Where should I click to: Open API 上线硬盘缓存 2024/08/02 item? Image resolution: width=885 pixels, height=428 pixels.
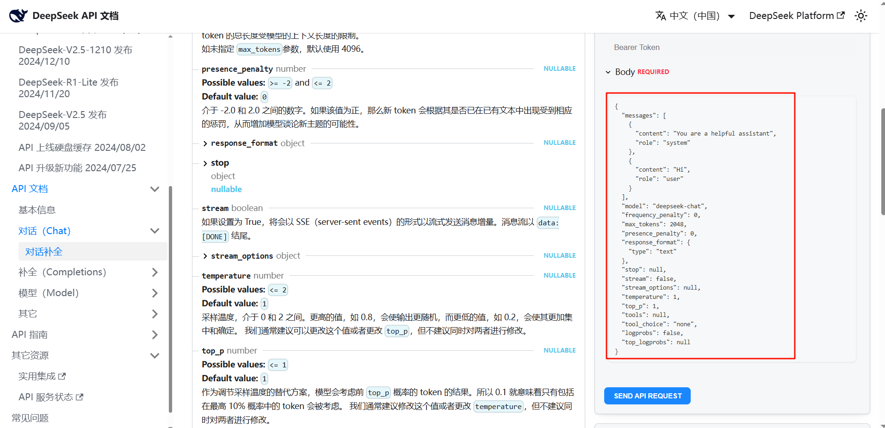coord(82,147)
